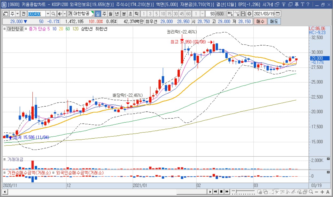333x197 pixels.
Task: Click the save chart floppy icon
Action: click(243, 14)
